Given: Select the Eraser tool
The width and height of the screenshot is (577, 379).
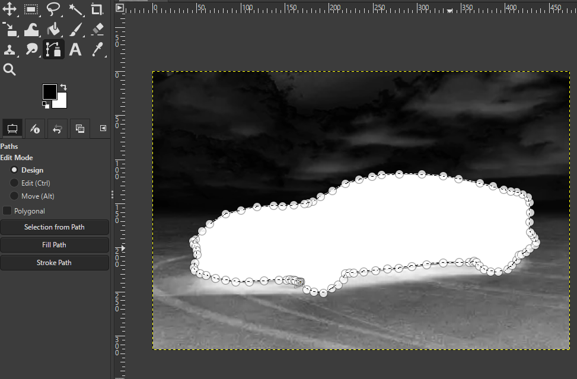Looking at the screenshot, I should (x=97, y=30).
